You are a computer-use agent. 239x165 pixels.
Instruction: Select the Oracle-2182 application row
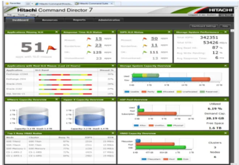[x=60, y=89]
